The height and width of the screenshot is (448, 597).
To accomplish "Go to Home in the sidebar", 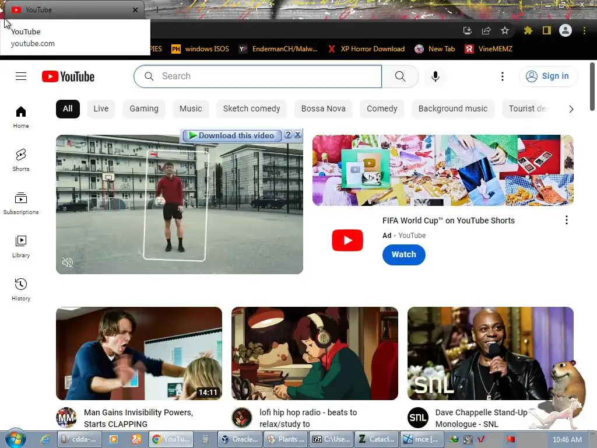I will [21, 117].
